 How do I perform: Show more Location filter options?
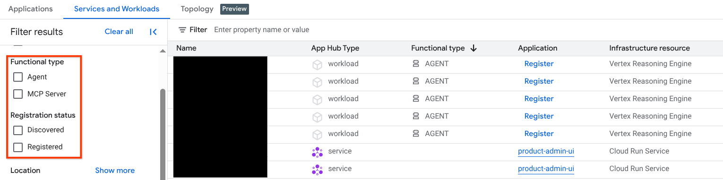point(115,171)
